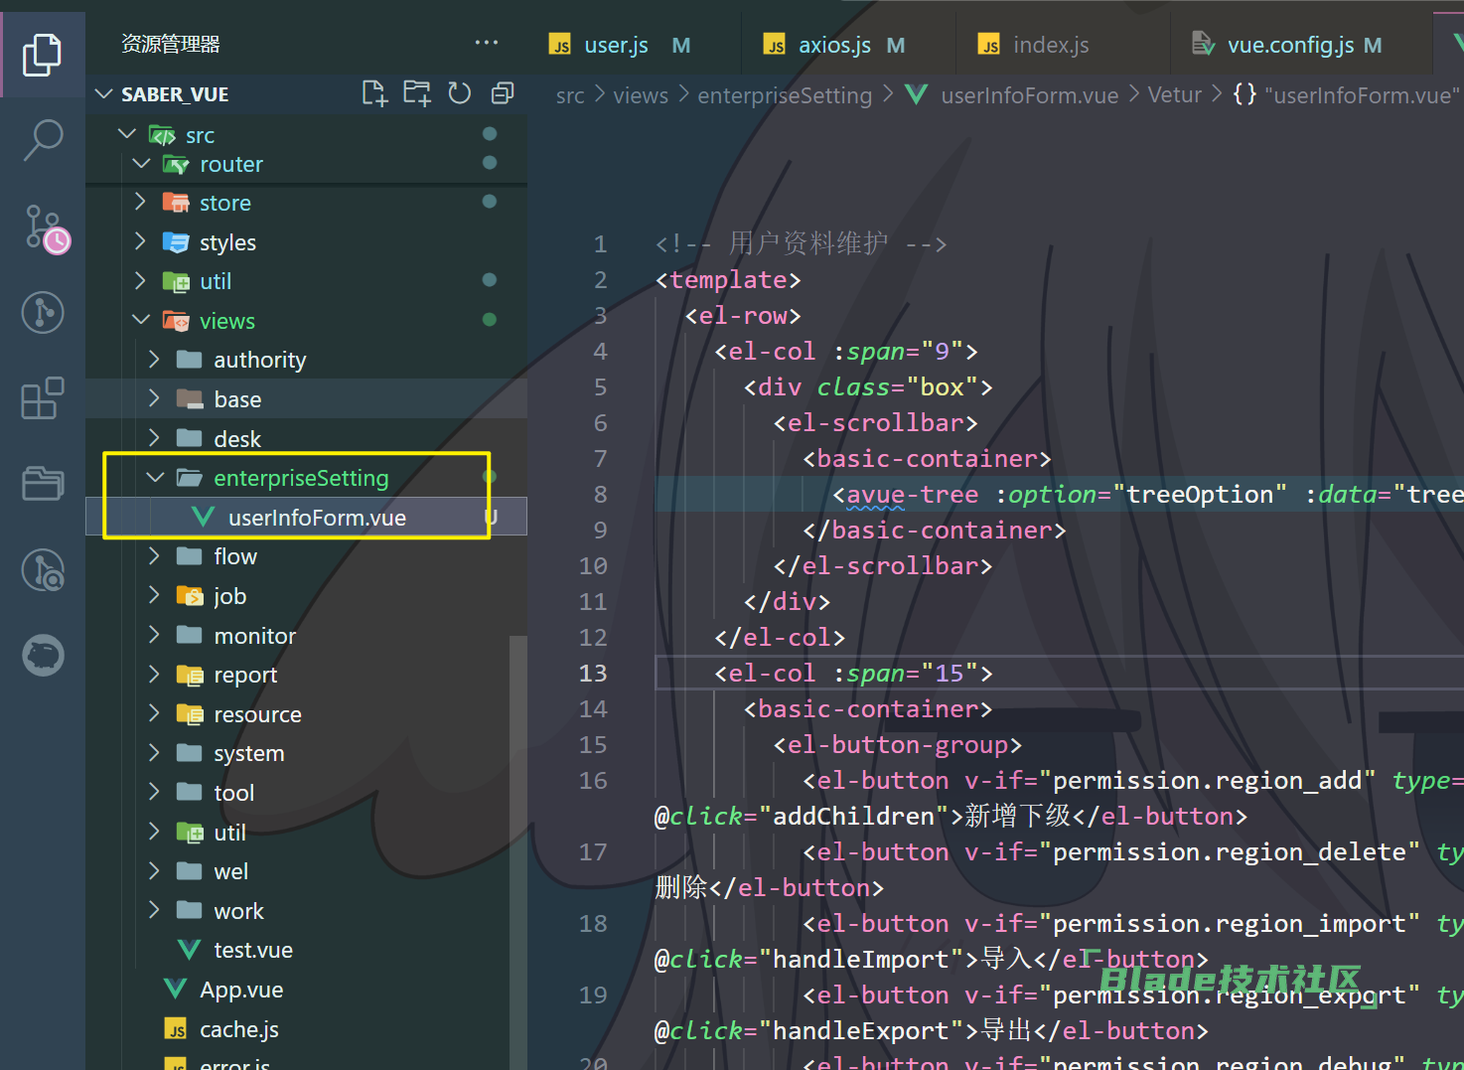Refresh the explorer file tree

pos(459,94)
